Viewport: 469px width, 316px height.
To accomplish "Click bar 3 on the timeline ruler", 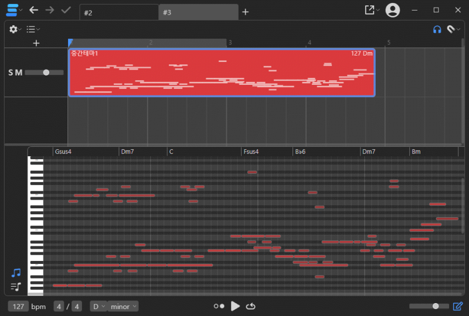I will [230, 43].
